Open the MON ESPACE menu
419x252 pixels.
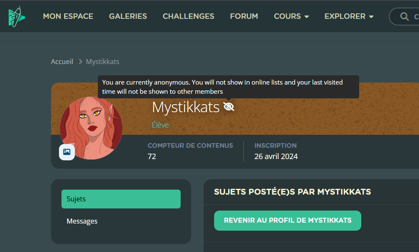(x=68, y=16)
